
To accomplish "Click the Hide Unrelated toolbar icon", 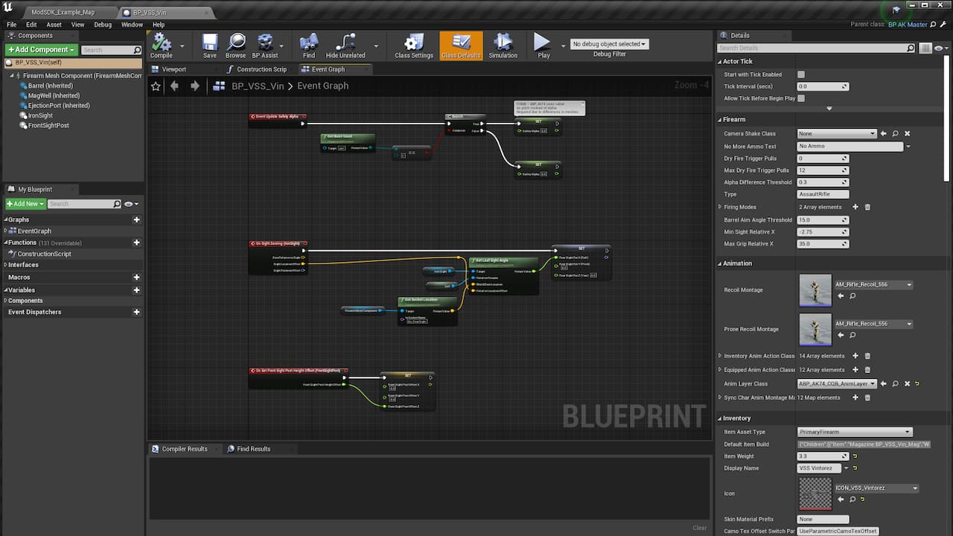I will pos(345,45).
